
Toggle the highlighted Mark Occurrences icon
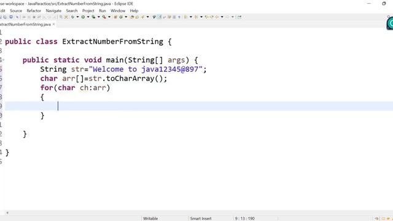tap(160, 17)
